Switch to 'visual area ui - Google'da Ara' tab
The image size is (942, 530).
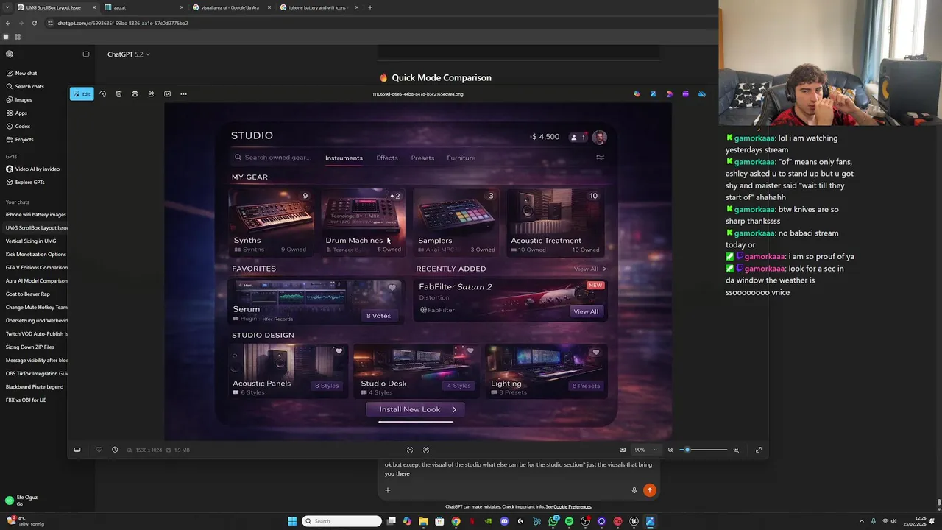pyautogui.click(x=231, y=7)
